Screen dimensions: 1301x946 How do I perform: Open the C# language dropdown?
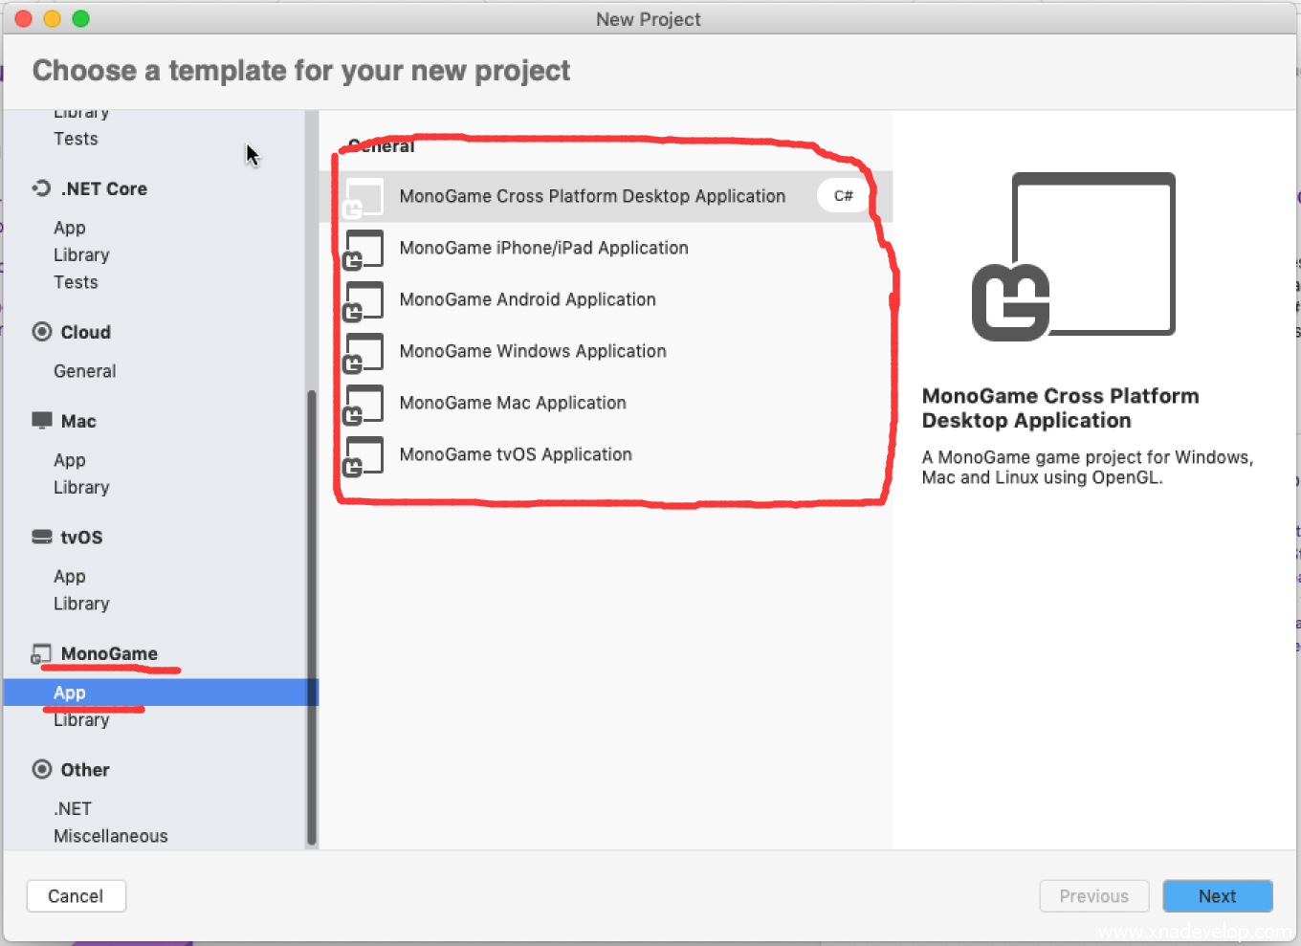(x=843, y=196)
